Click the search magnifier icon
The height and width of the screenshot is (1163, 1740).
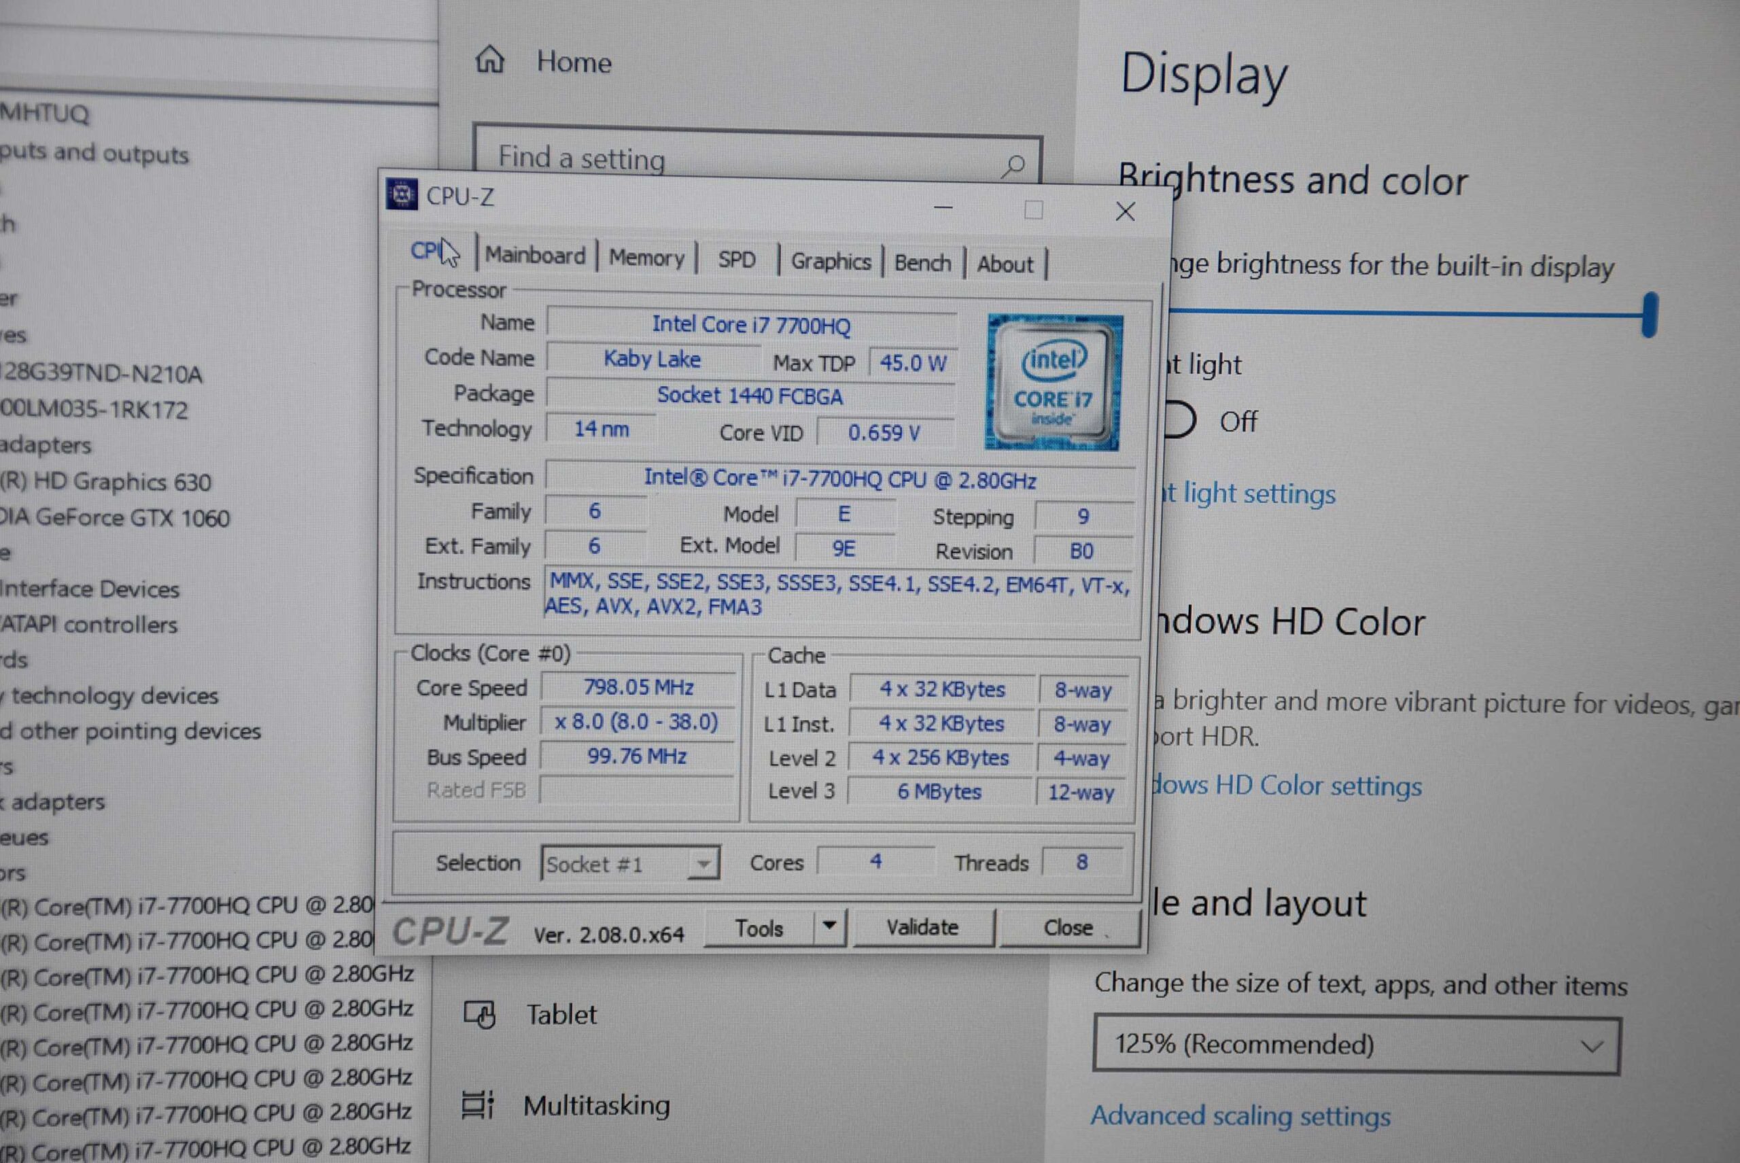[x=1013, y=165]
